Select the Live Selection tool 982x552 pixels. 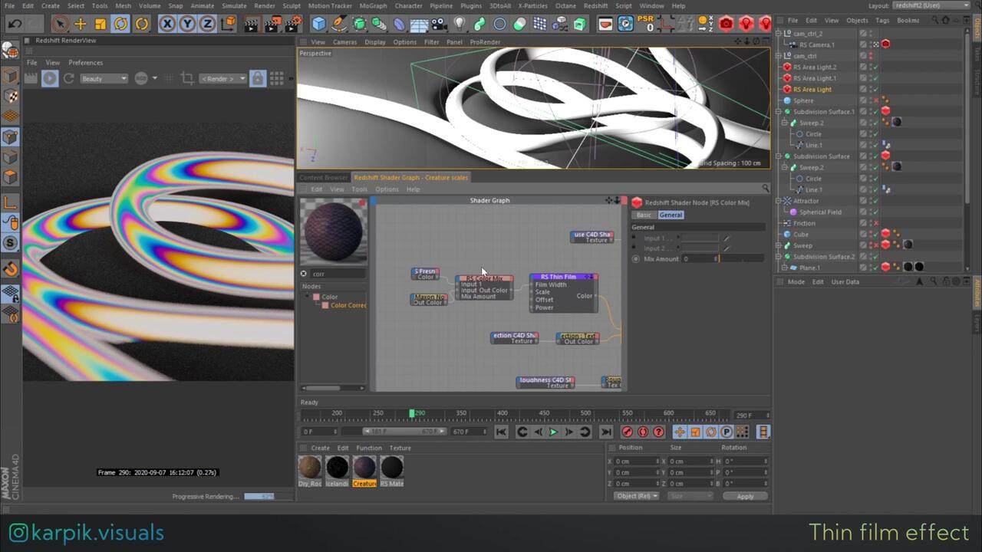coord(61,24)
